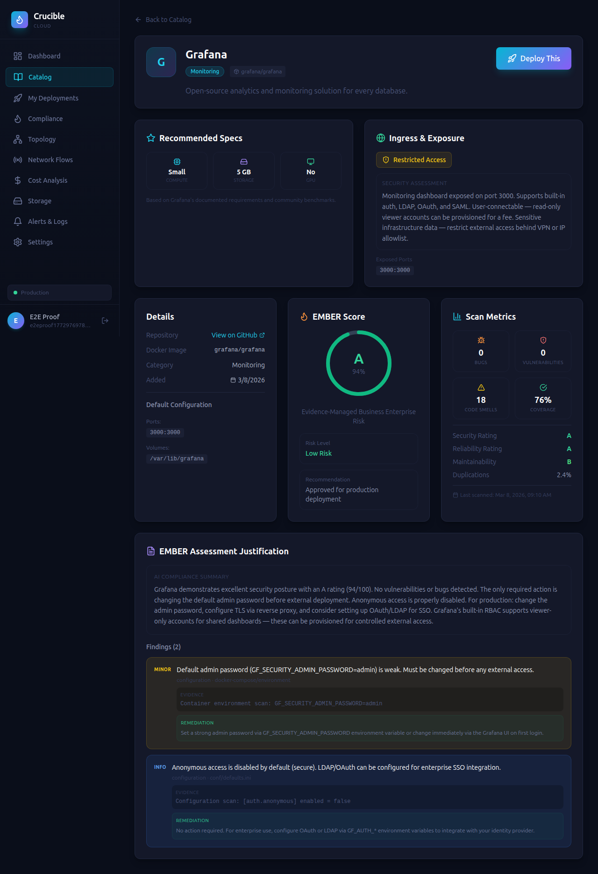
Task: Click the bug icon above Bugs count
Action: point(481,340)
